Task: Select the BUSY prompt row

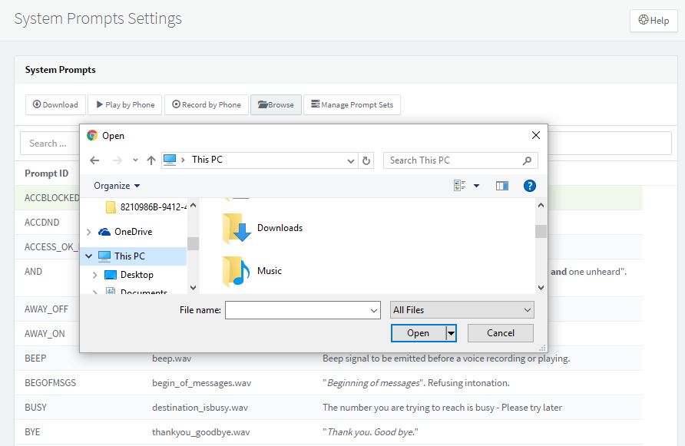Action: click(329, 408)
